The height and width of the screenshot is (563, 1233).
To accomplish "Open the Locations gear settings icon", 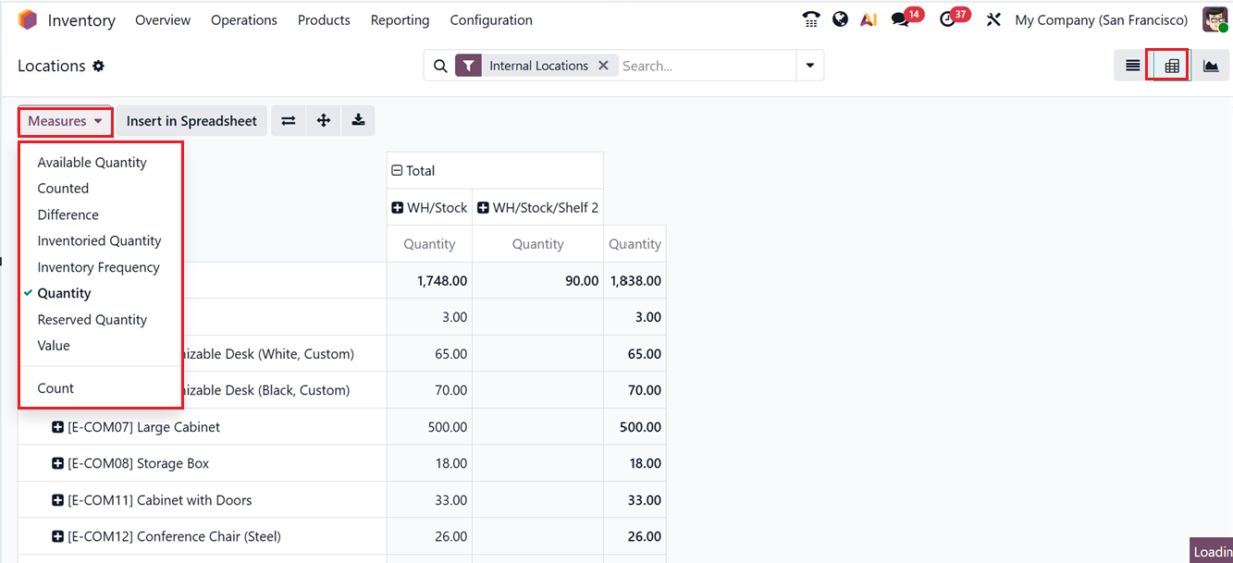I will pos(99,66).
